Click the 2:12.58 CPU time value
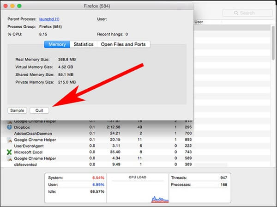This screenshot has height=207, width=277. click(x=114, y=127)
